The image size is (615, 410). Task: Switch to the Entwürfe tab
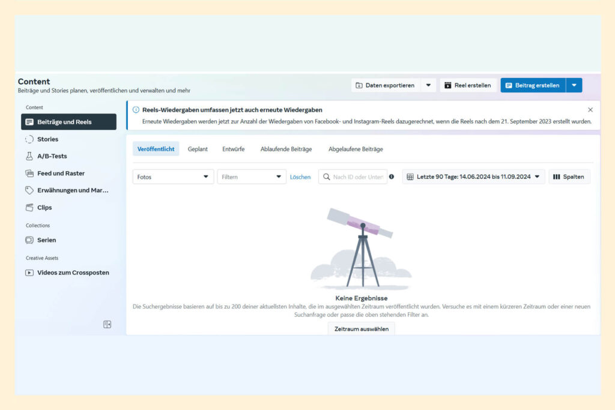tap(234, 149)
